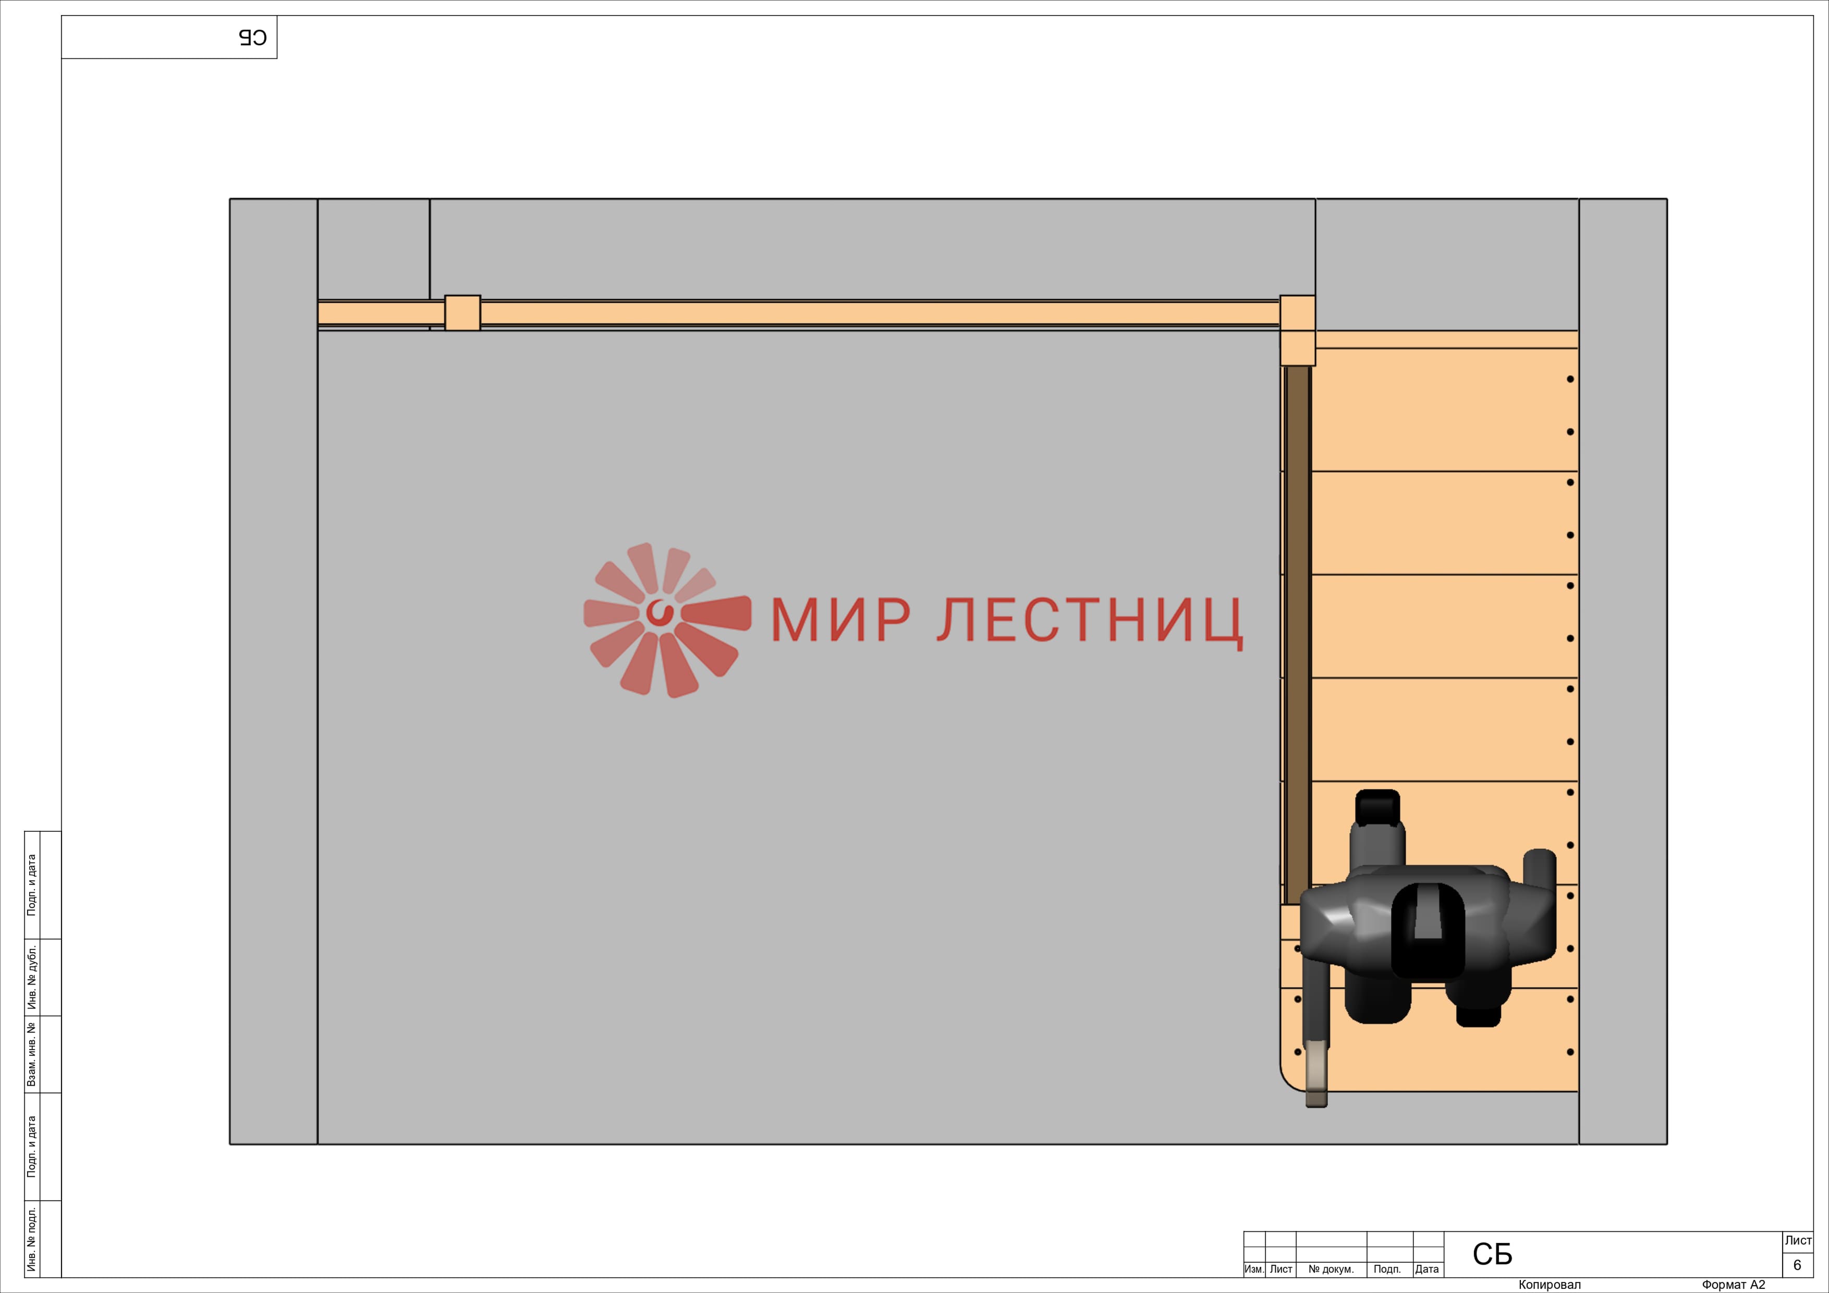
Task: Click the № докум. column header
Action: point(1331,1269)
